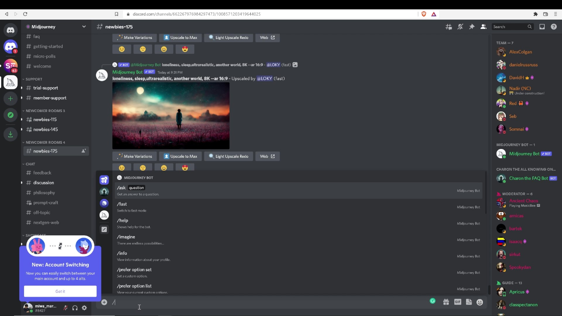This screenshot has height=316, width=562.
Task: Open the GIF picker button
Action: [x=457, y=302]
